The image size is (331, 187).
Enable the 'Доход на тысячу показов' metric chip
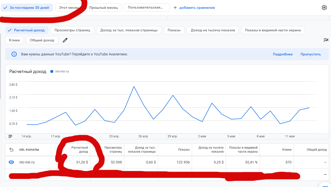[213, 30]
